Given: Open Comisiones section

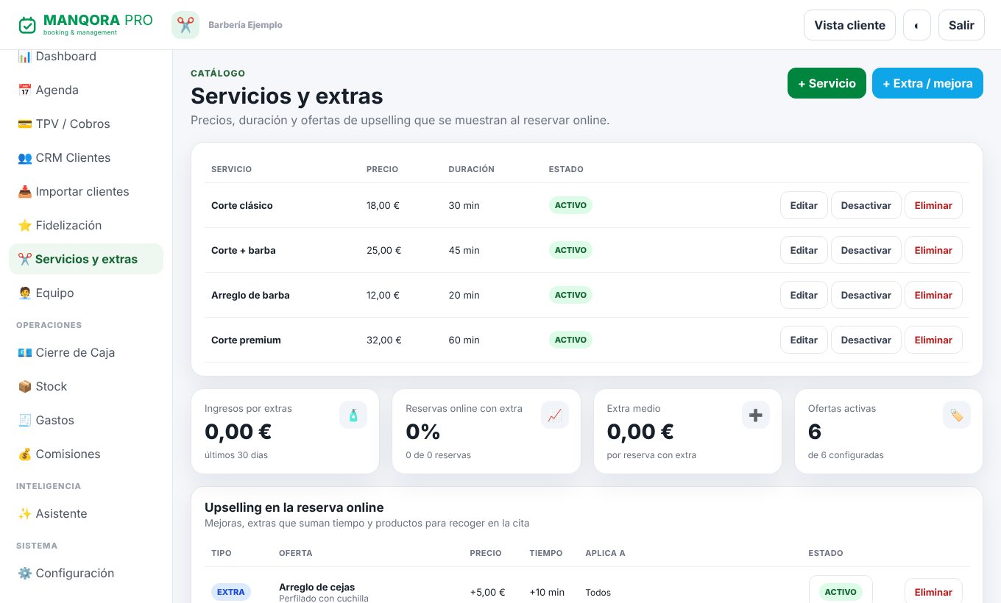Looking at the screenshot, I should click(x=86, y=454).
